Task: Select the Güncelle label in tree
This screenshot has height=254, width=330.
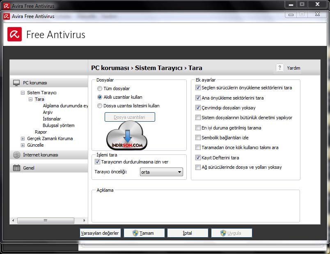Action: click(x=35, y=145)
